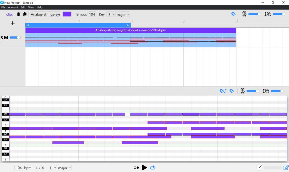Add a new track with the plus button
Viewport: 289px width, 172px height.
click(x=12, y=23)
